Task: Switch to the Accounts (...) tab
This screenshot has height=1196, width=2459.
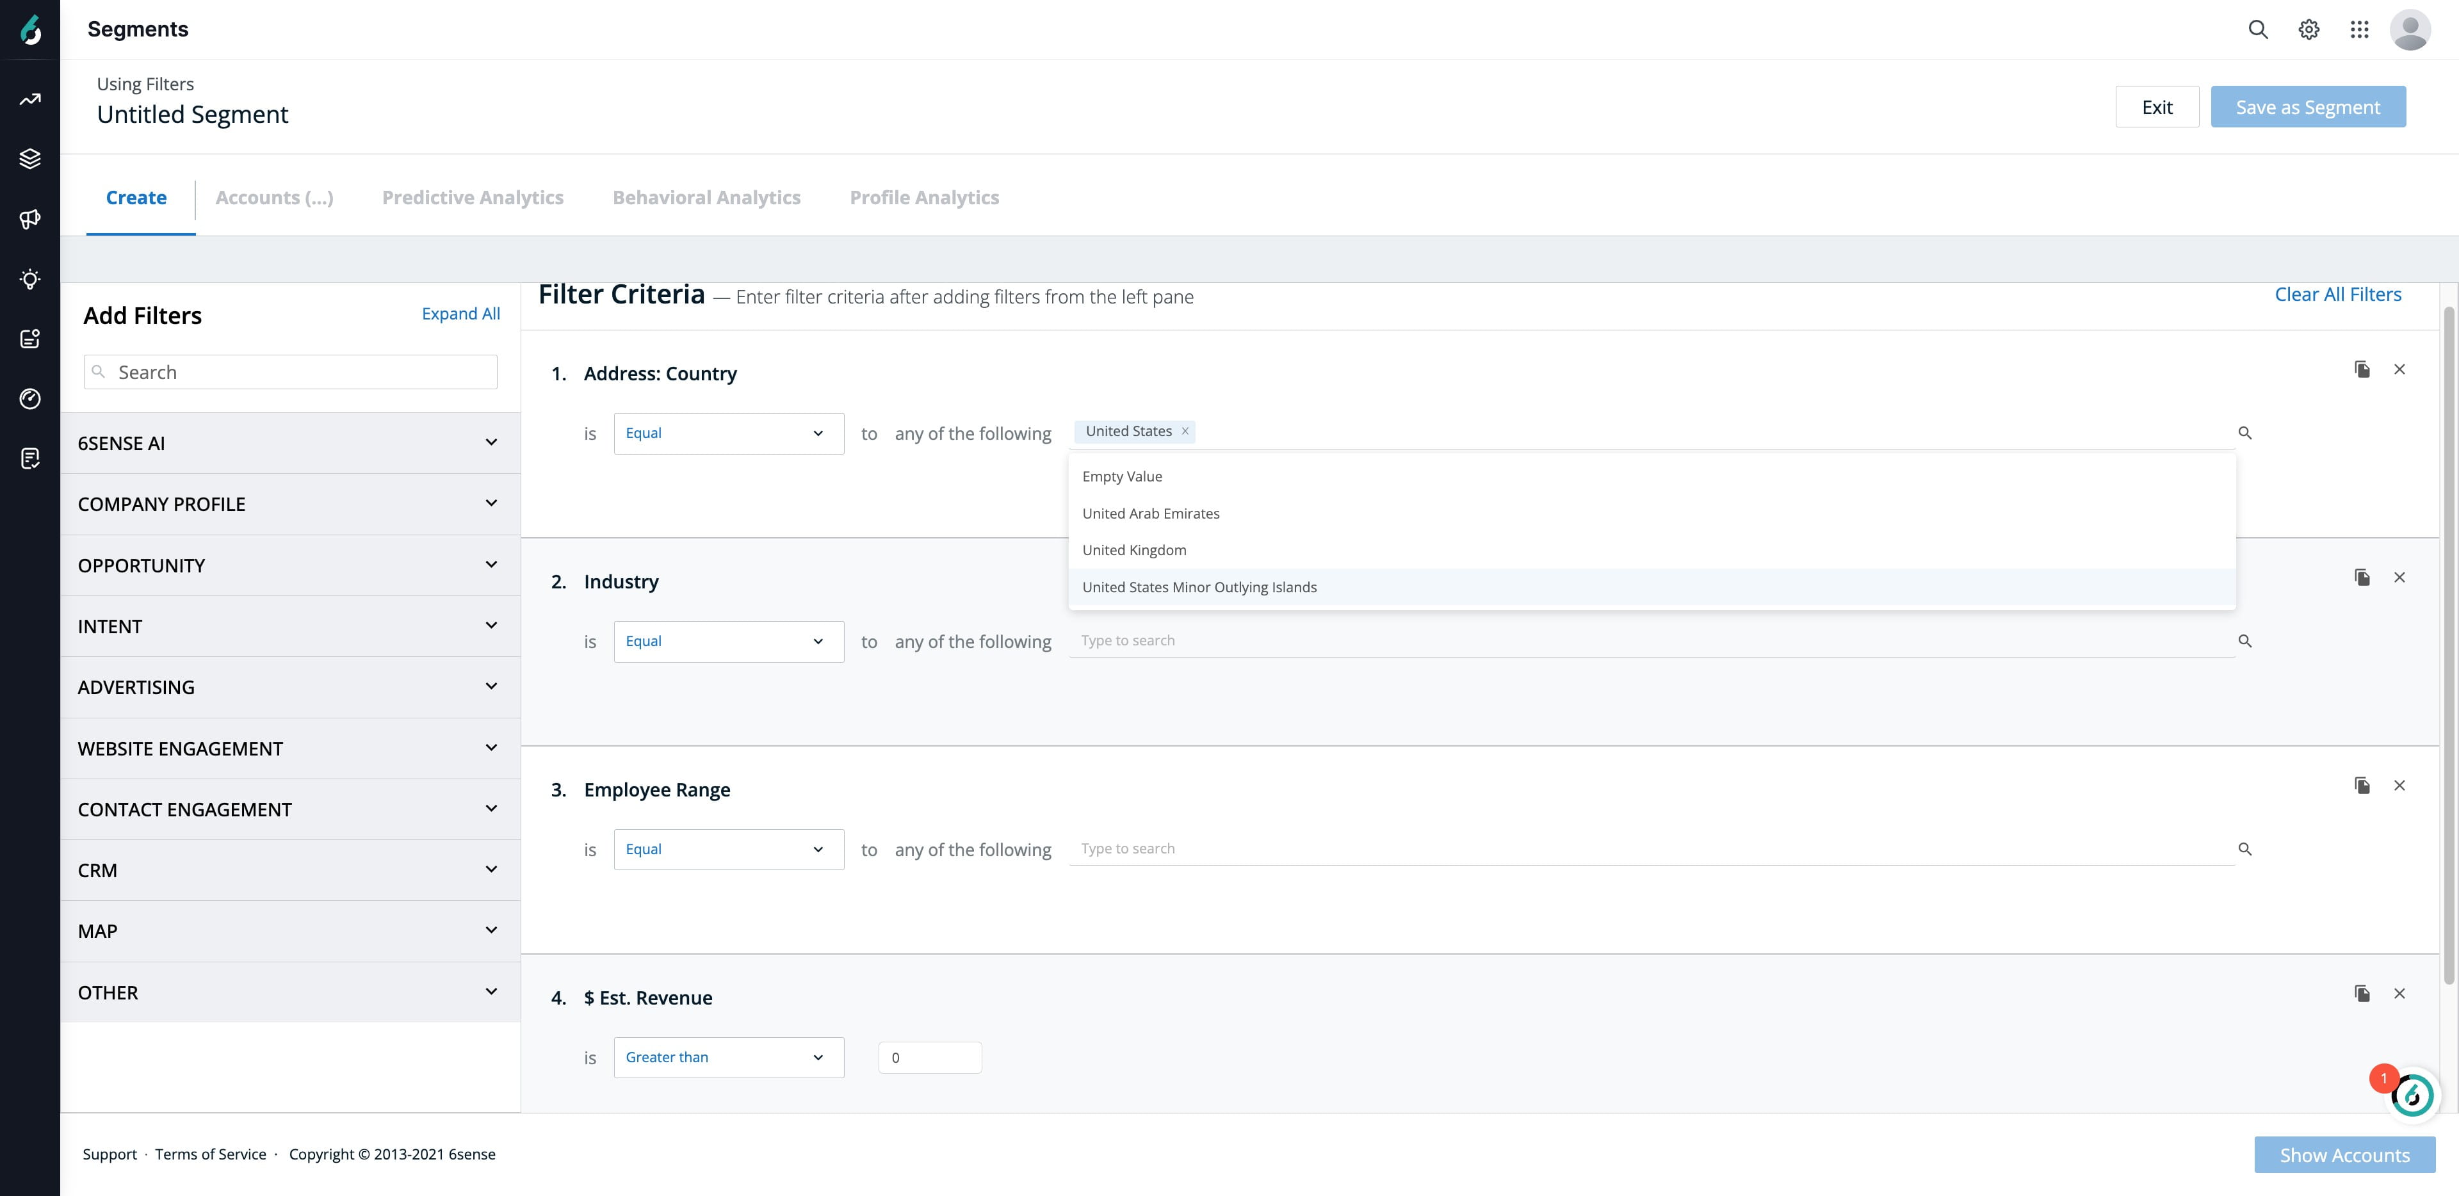Action: click(x=274, y=198)
